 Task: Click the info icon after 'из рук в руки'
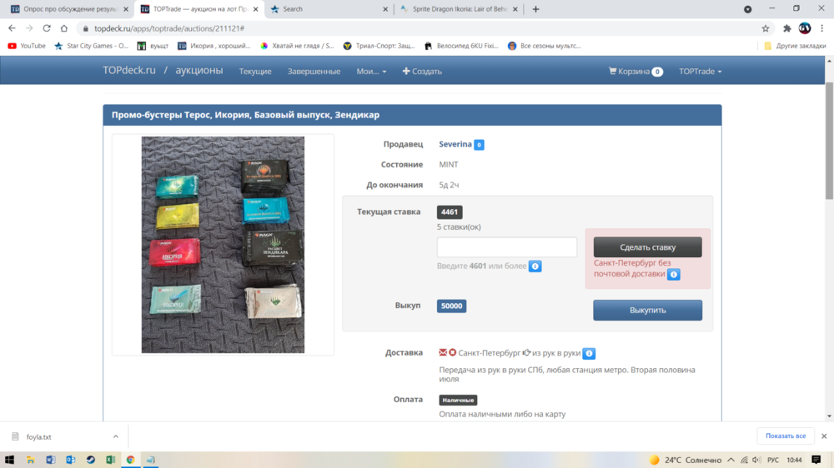click(589, 353)
